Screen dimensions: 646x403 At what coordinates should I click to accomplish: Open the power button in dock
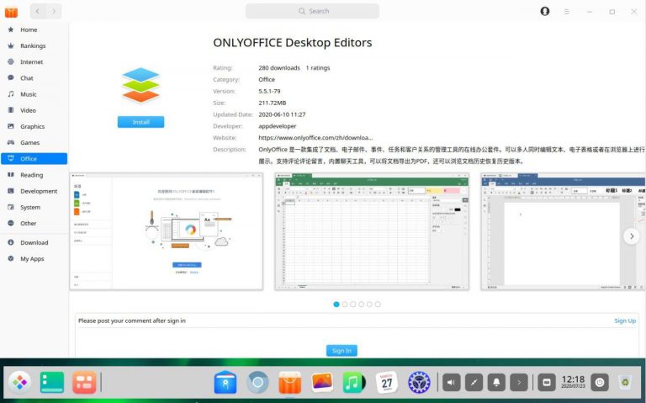tap(600, 383)
